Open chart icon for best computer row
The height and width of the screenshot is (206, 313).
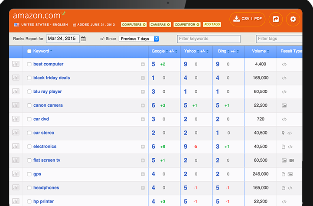tap(16, 64)
